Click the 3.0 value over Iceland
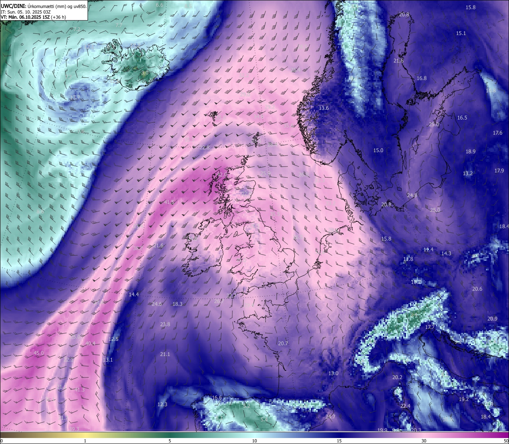Viewport: 509px width, 444px height. click(x=145, y=73)
